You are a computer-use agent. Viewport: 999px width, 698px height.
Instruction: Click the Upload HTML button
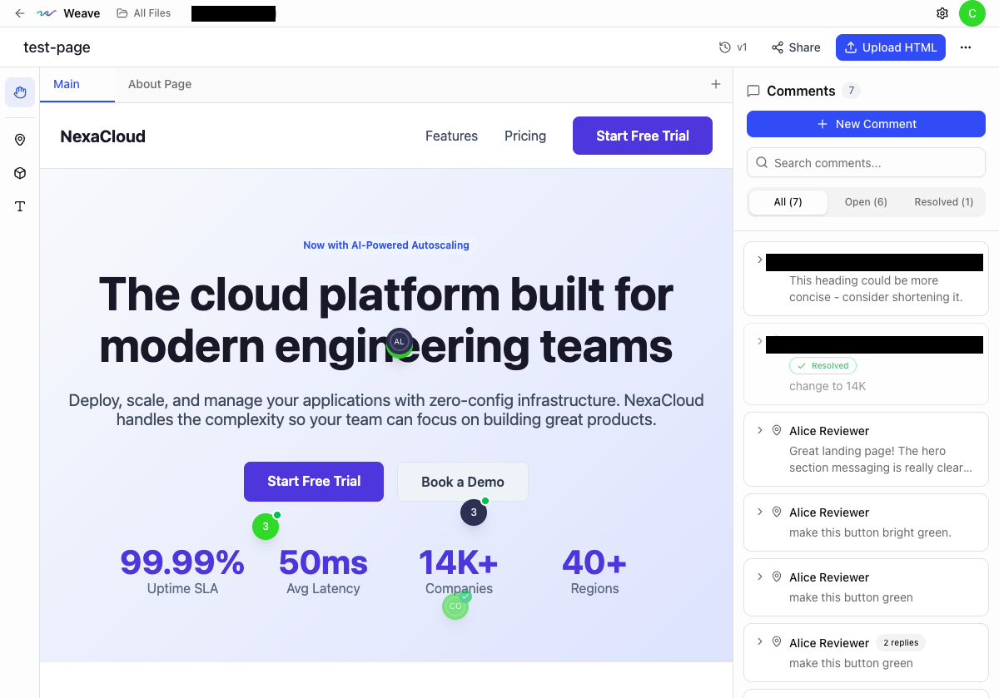(891, 47)
